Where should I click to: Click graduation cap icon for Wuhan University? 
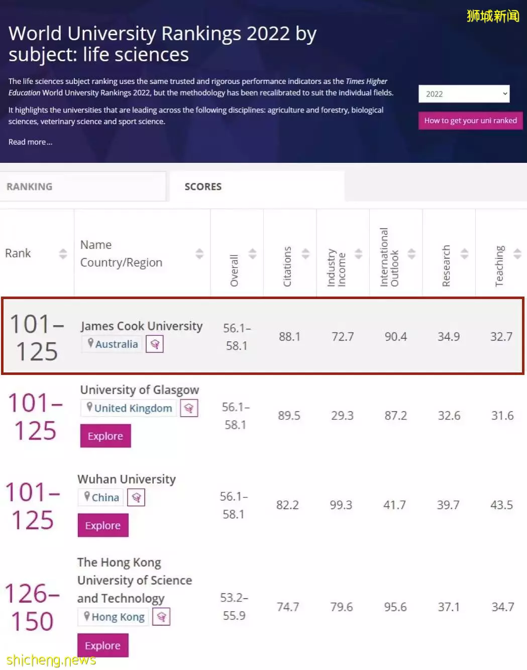pyautogui.click(x=136, y=498)
